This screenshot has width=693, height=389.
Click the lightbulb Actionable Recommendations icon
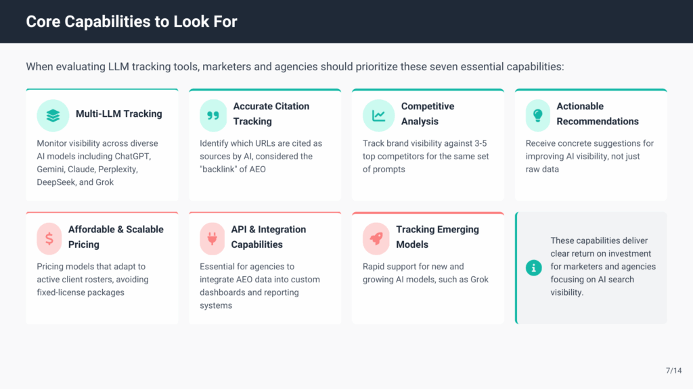pos(538,115)
